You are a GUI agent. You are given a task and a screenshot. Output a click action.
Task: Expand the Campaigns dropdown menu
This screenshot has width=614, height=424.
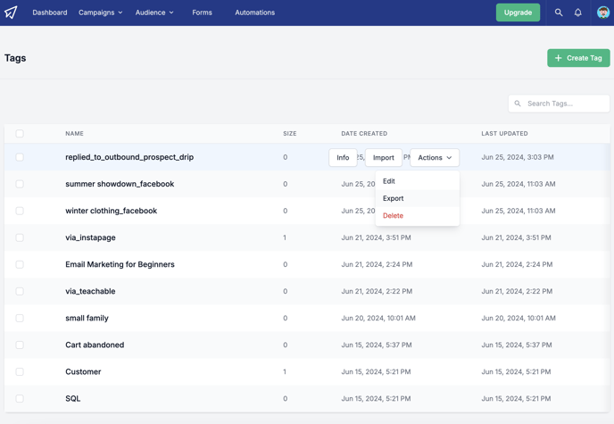tap(100, 12)
